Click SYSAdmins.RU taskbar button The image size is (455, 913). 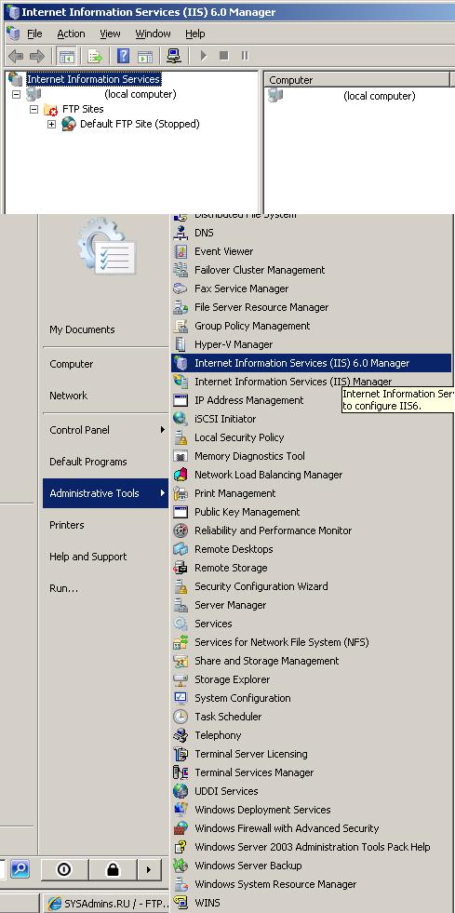pos(107,904)
